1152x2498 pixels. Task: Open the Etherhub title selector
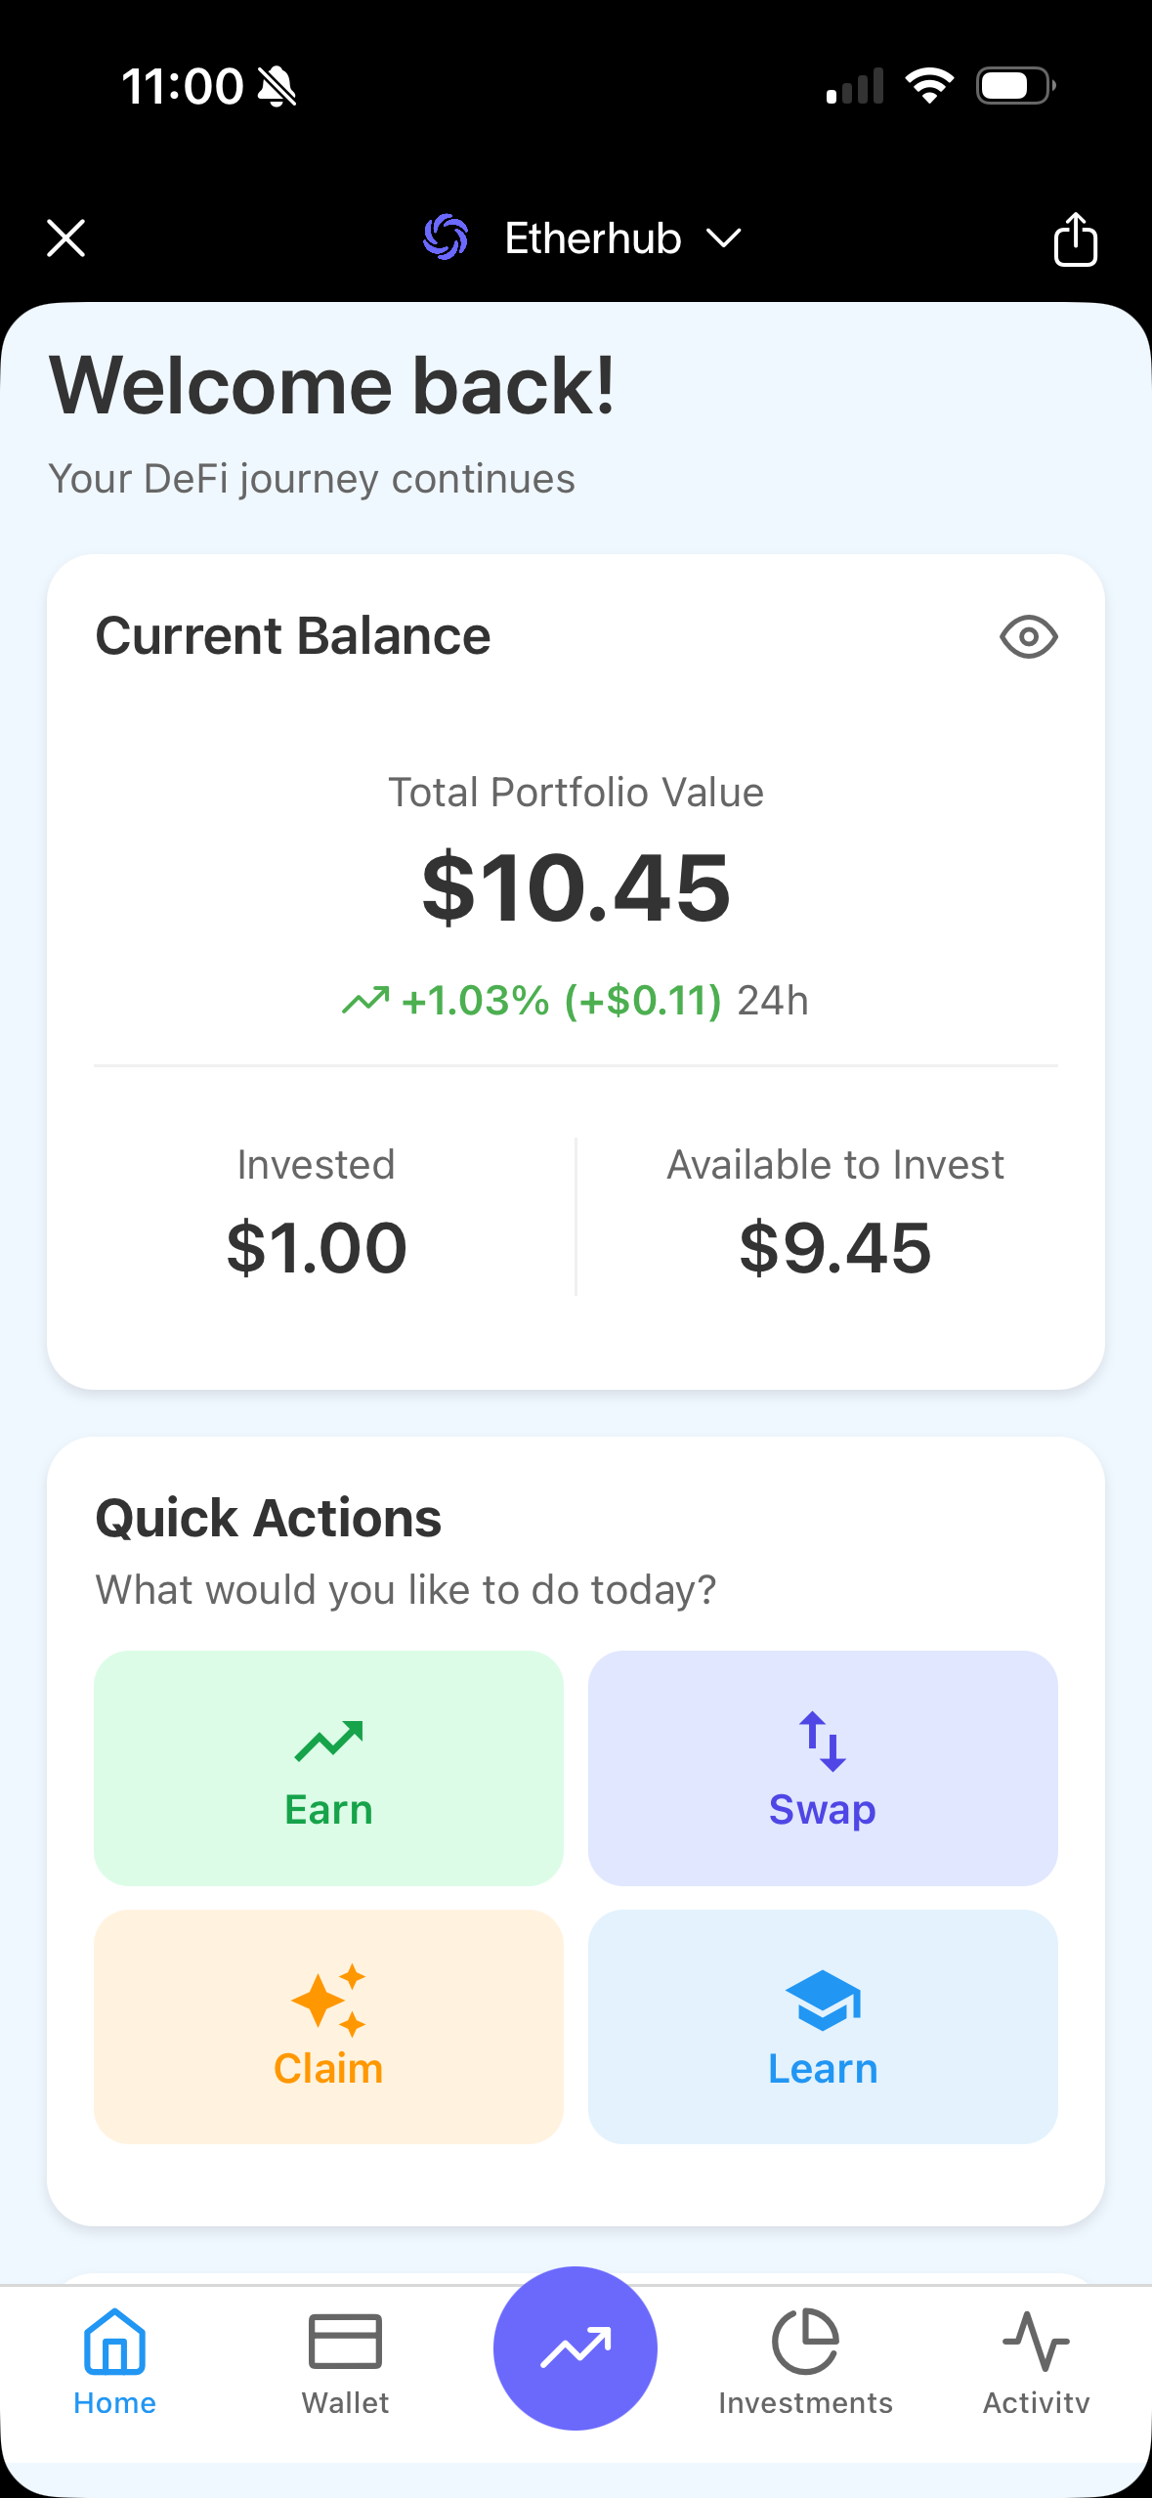point(592,238)
